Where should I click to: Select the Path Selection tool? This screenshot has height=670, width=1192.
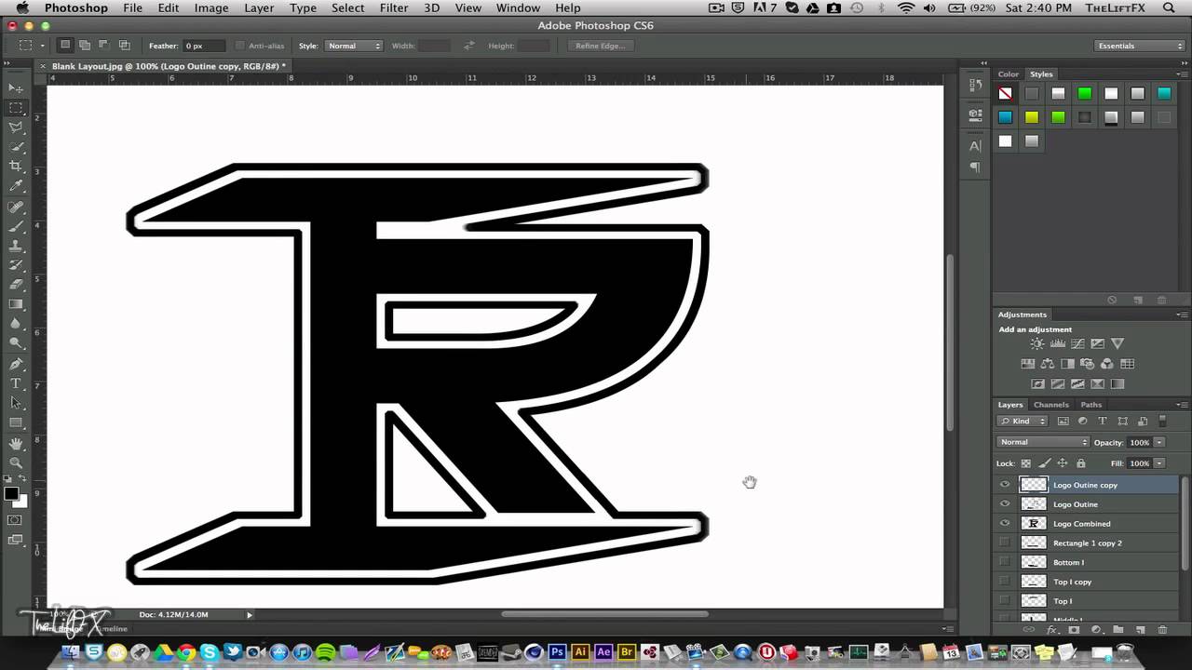tap(16, 403)
